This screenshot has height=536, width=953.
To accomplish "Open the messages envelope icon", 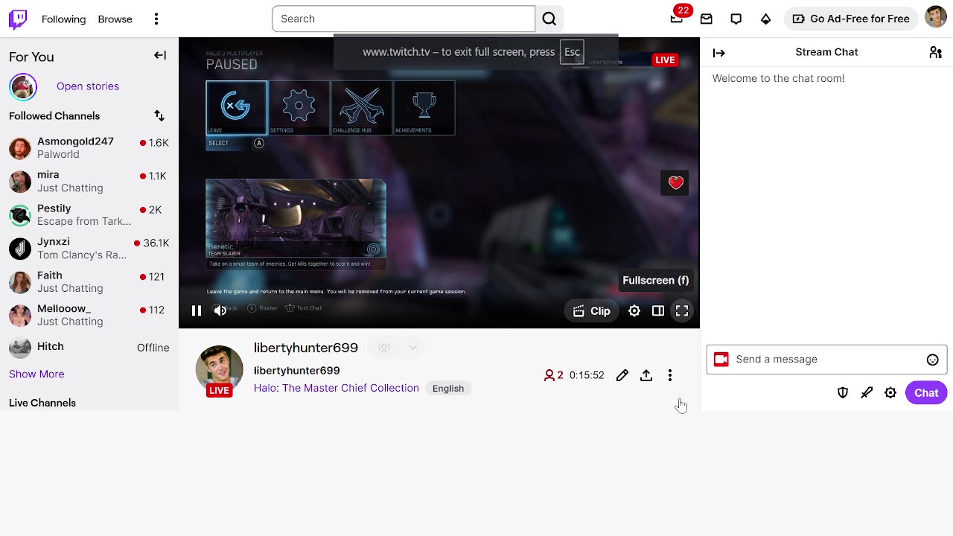I will point(707,19).
